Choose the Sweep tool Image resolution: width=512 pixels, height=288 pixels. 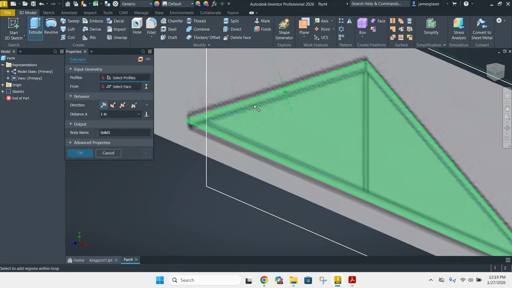pos(70,21)
